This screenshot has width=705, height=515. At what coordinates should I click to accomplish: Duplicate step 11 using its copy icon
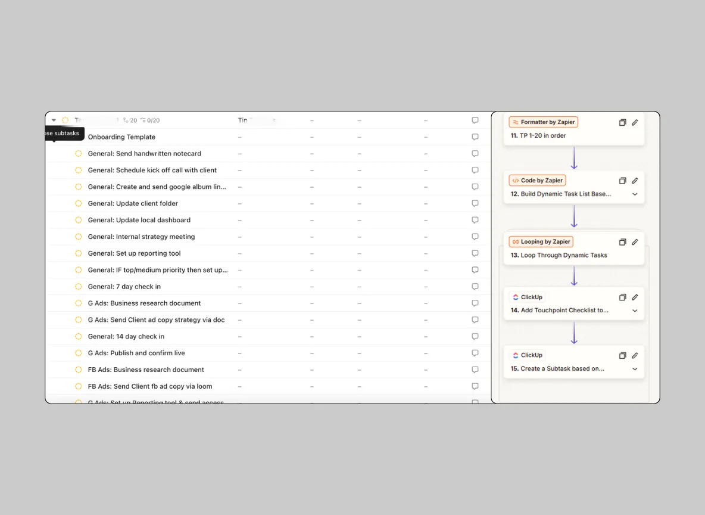[622, 122]
